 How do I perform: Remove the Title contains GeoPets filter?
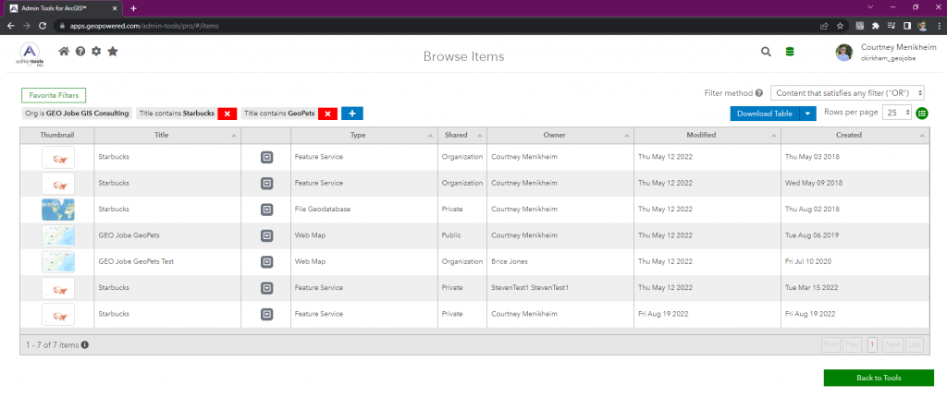click(x=327, y=114)
